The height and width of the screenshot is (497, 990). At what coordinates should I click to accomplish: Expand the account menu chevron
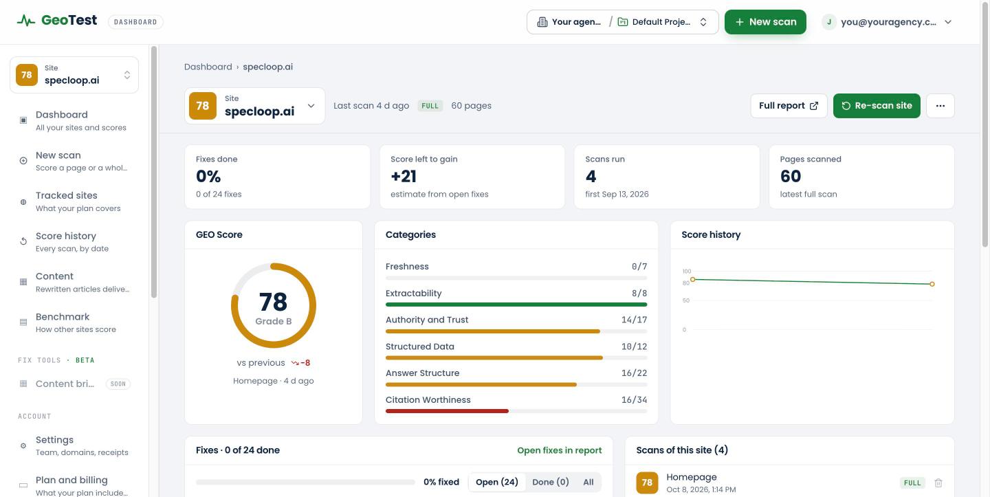click(948, 22)
